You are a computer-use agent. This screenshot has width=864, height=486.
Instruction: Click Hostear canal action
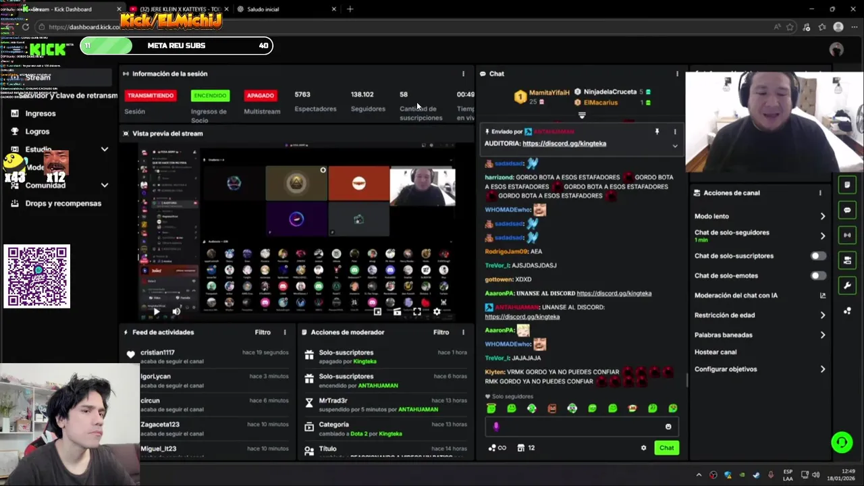point(715,352)
